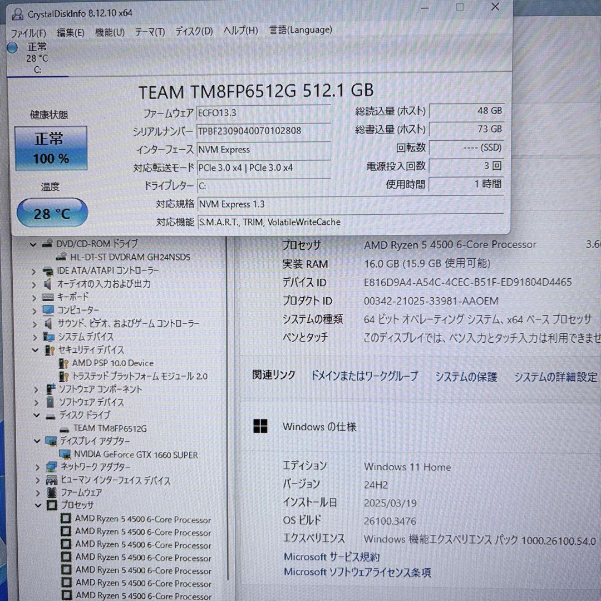Expand the サウンド、ビデオ、およびゲーム コントローラー node
601x601 pixels.
point(35,324)
